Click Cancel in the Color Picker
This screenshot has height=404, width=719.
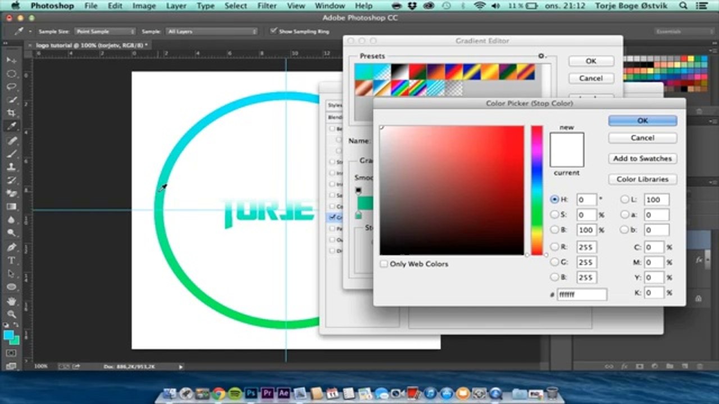pos(643,137)
